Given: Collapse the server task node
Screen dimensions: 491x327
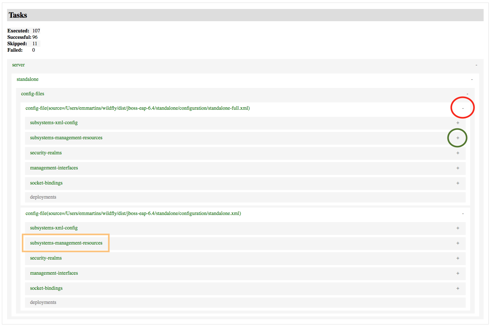Looking at the screenshot, I should tap(476, 65).
